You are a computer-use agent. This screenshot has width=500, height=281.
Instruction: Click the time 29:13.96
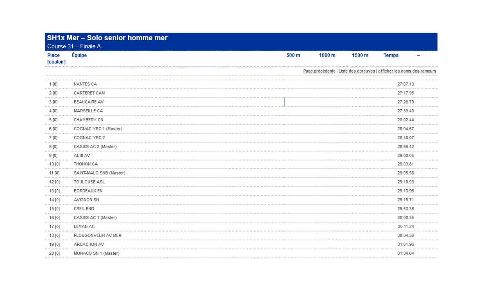pyautogui.click(x=405, y=191)
